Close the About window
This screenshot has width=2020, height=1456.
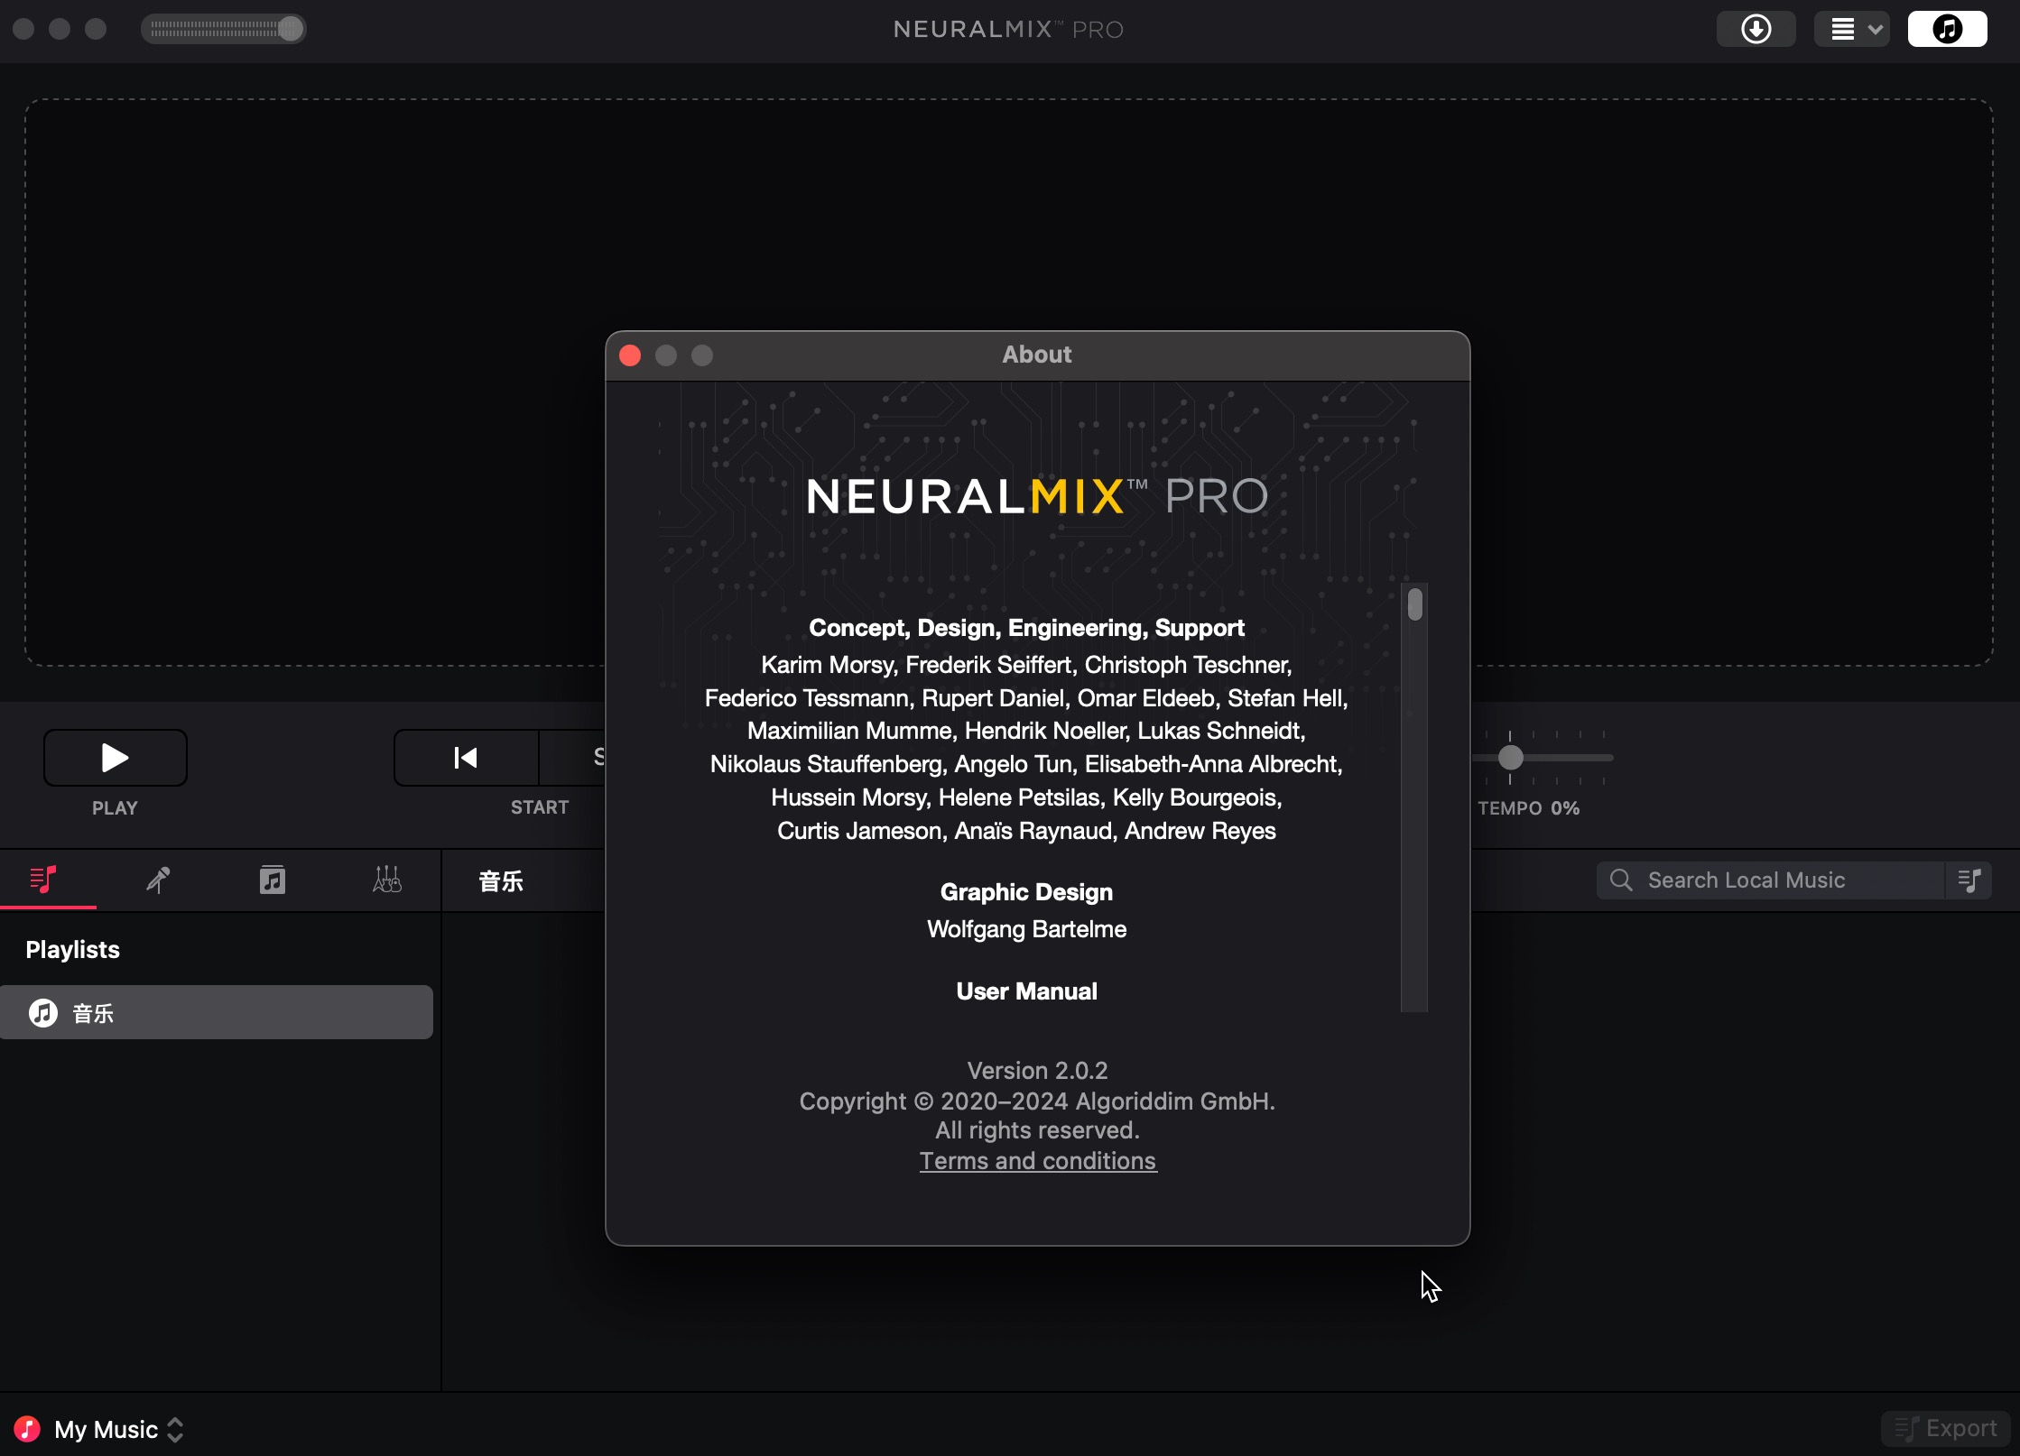click(630, 355)
